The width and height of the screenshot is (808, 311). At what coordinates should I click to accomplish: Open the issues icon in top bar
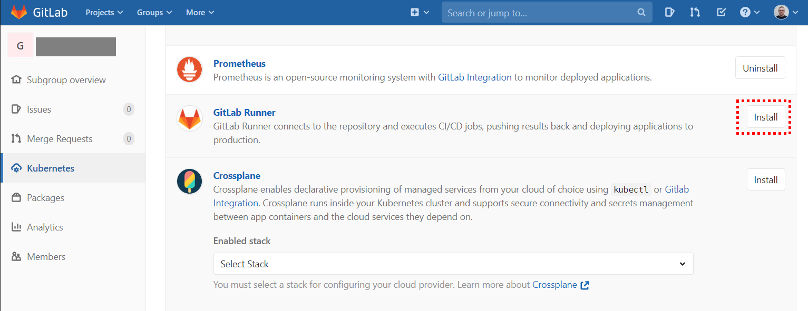[x=669, y=12]
